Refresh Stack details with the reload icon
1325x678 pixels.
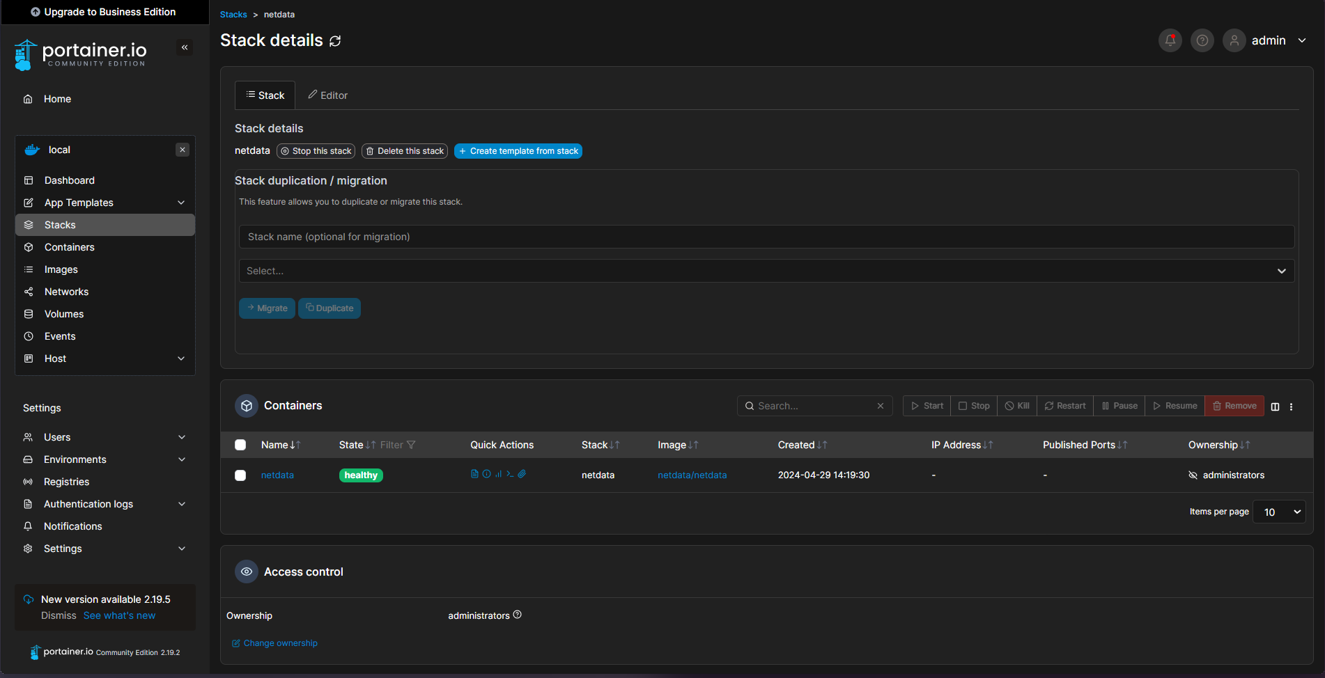coord(335,41)
